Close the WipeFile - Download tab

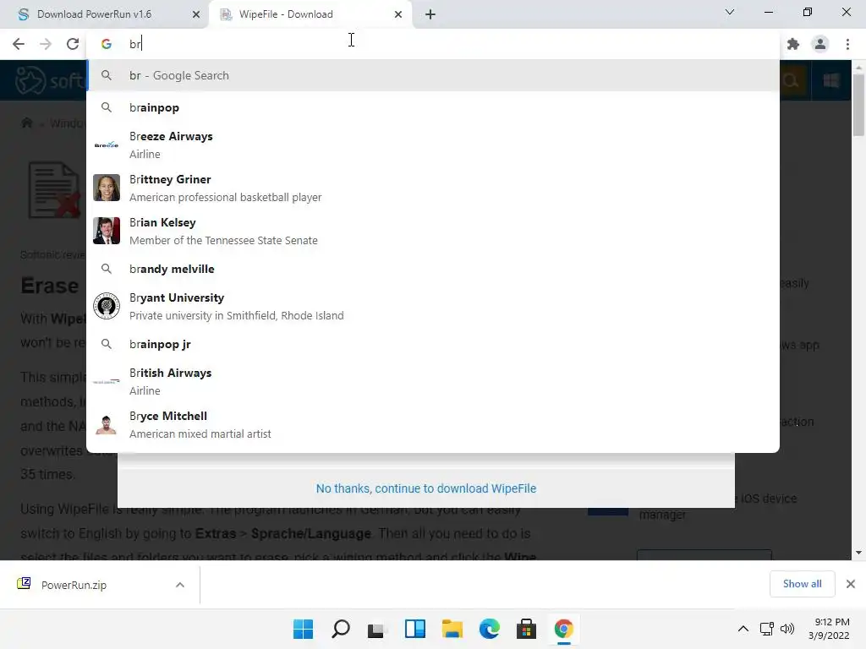(x=398, y=14)
